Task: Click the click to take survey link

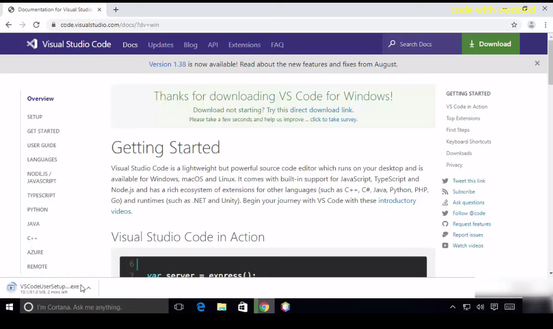Action: [x=334, y=120]
